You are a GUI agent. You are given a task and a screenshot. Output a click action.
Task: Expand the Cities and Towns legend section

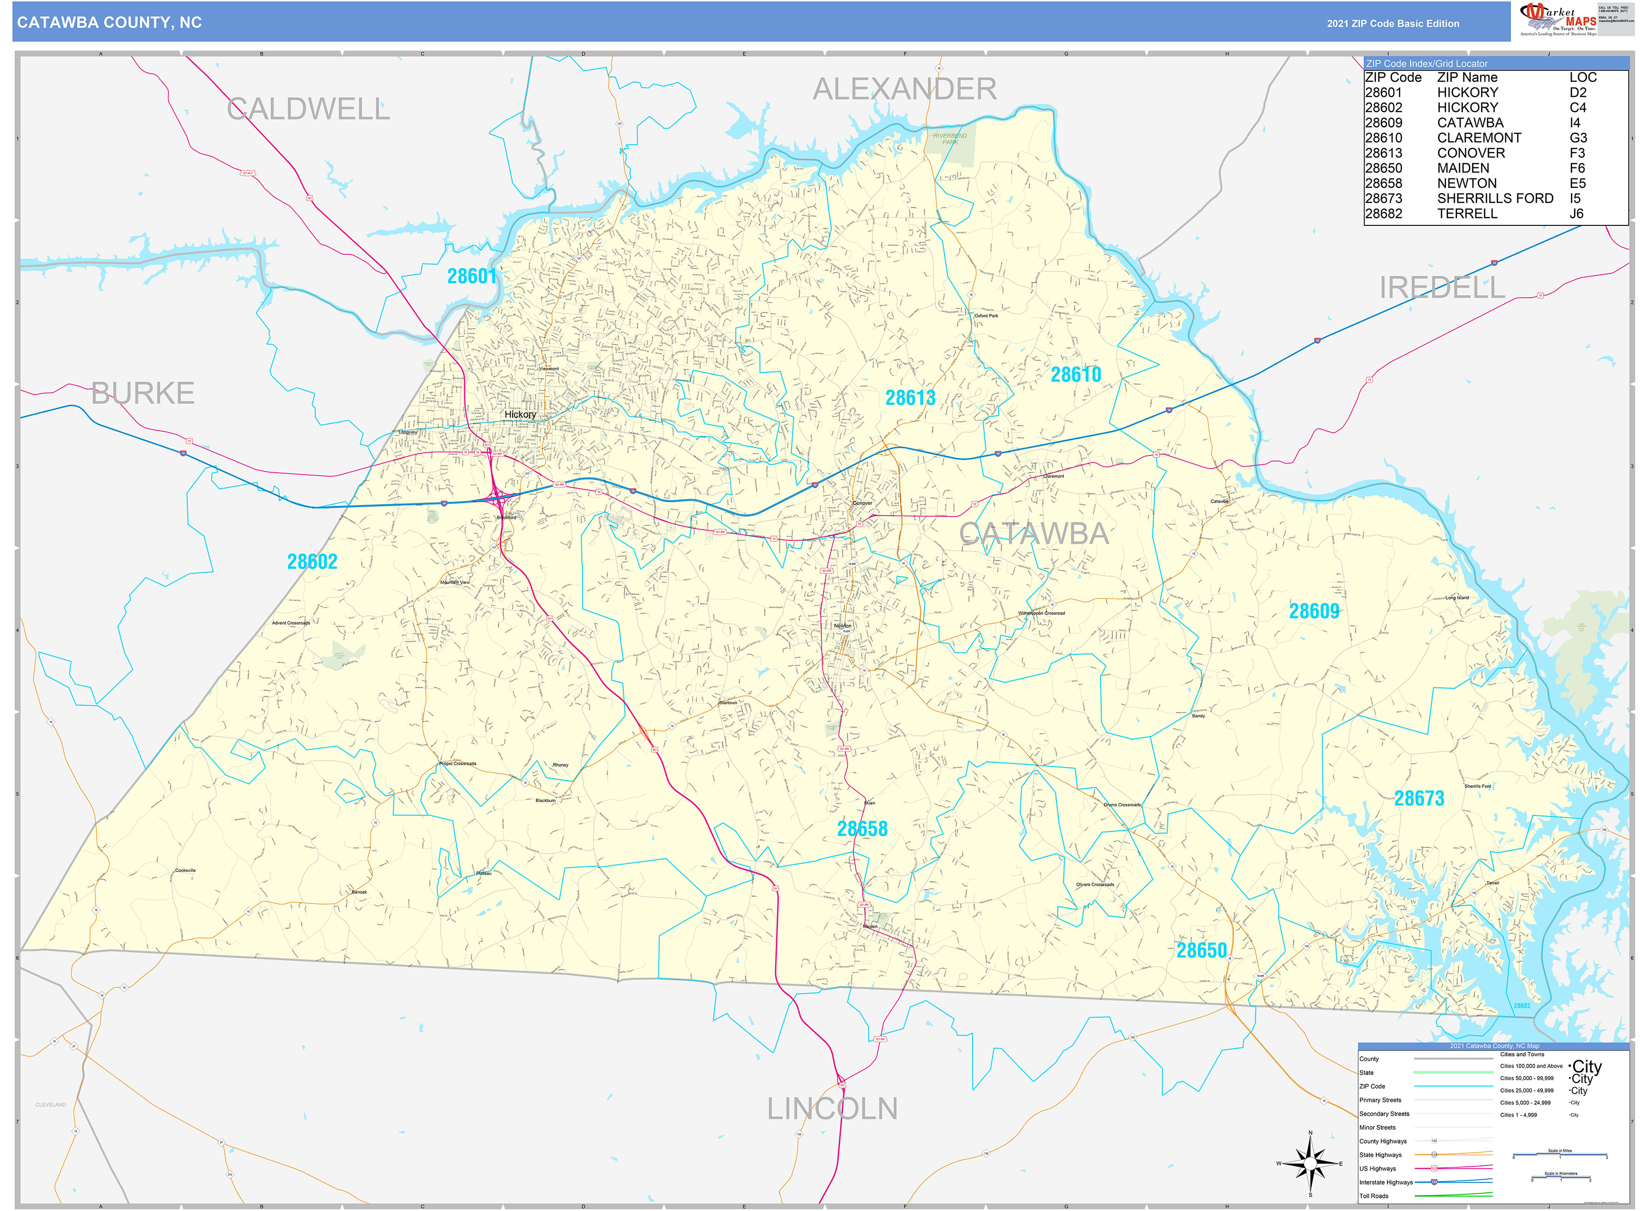click(1522, 1055)
